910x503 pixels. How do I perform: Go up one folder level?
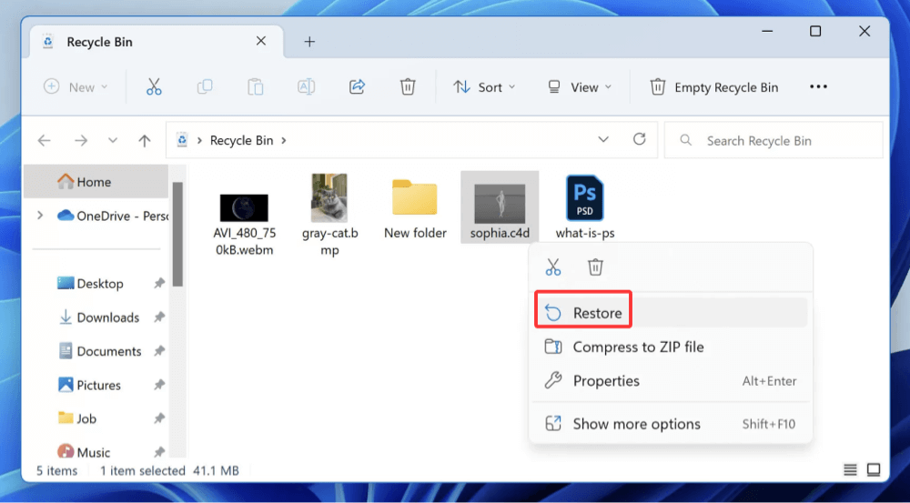(x=145, y=140)
